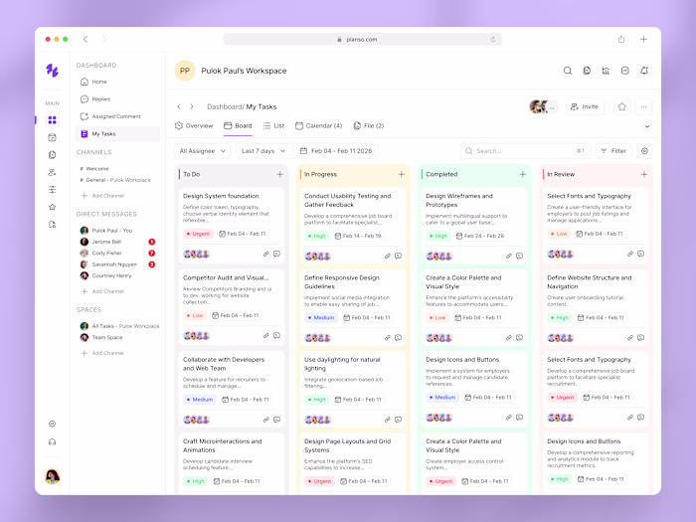Click the browser share icon

[x=621, y=39]
